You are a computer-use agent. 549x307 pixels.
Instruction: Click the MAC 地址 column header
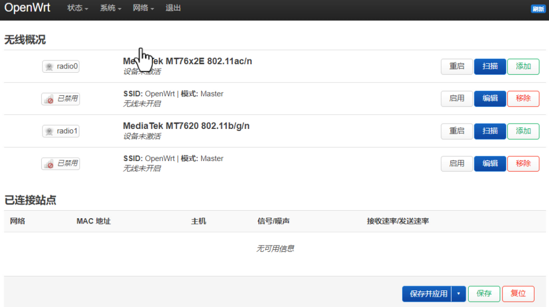point(93,221)
